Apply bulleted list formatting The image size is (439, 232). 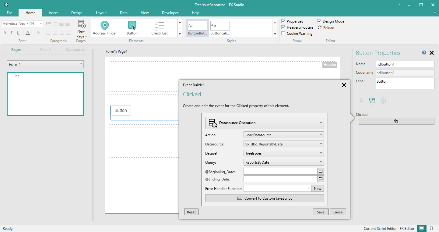(x=48, y=23)
